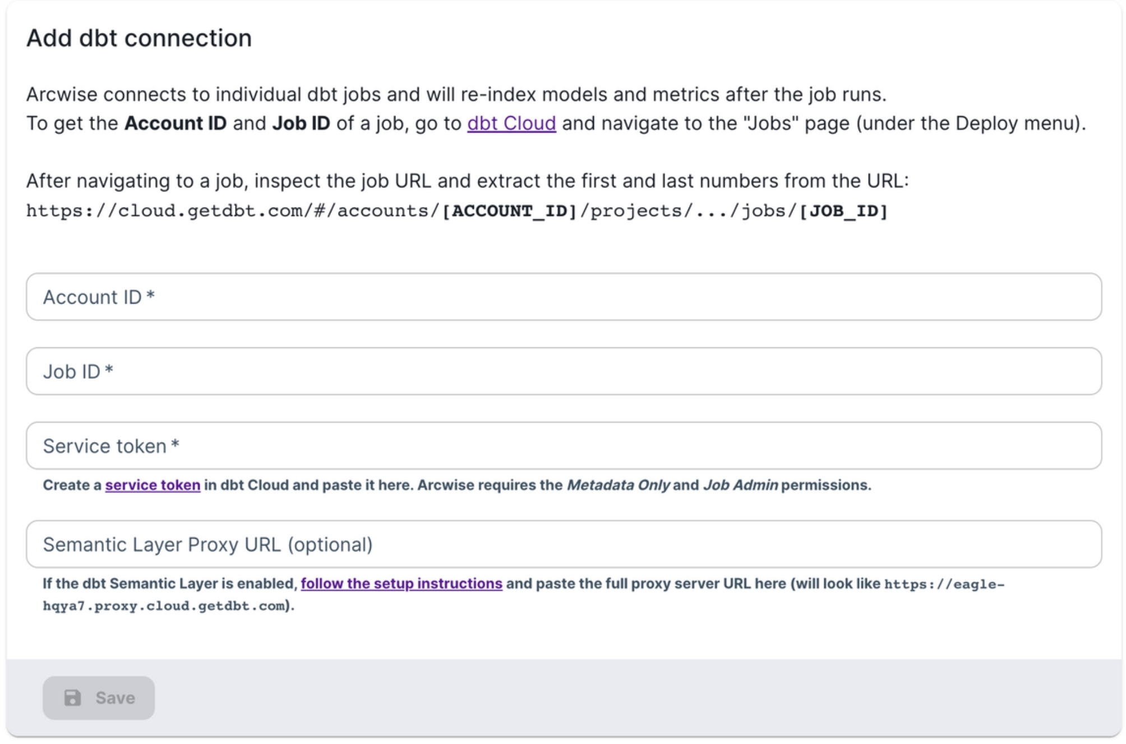
Task: Focus the Account ID input field
Action: (564, 297)
